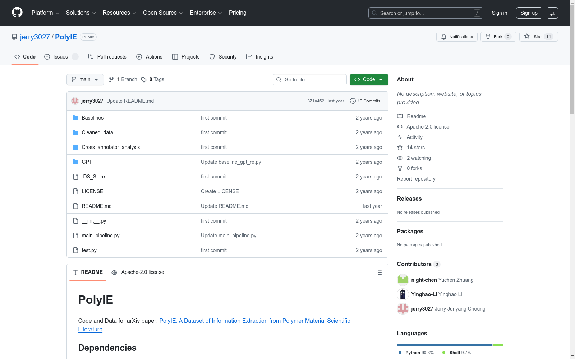Switch to the Issues tab
Image resolution: width=575 pixels, height=359 pixels.
tap(61, 57)
